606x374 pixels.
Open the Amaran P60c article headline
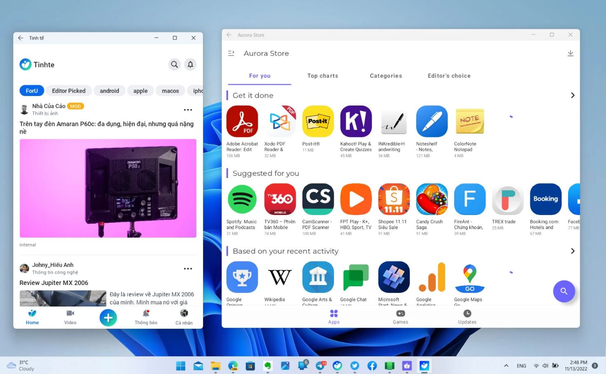pyautogui.click(x=107, y=128)
